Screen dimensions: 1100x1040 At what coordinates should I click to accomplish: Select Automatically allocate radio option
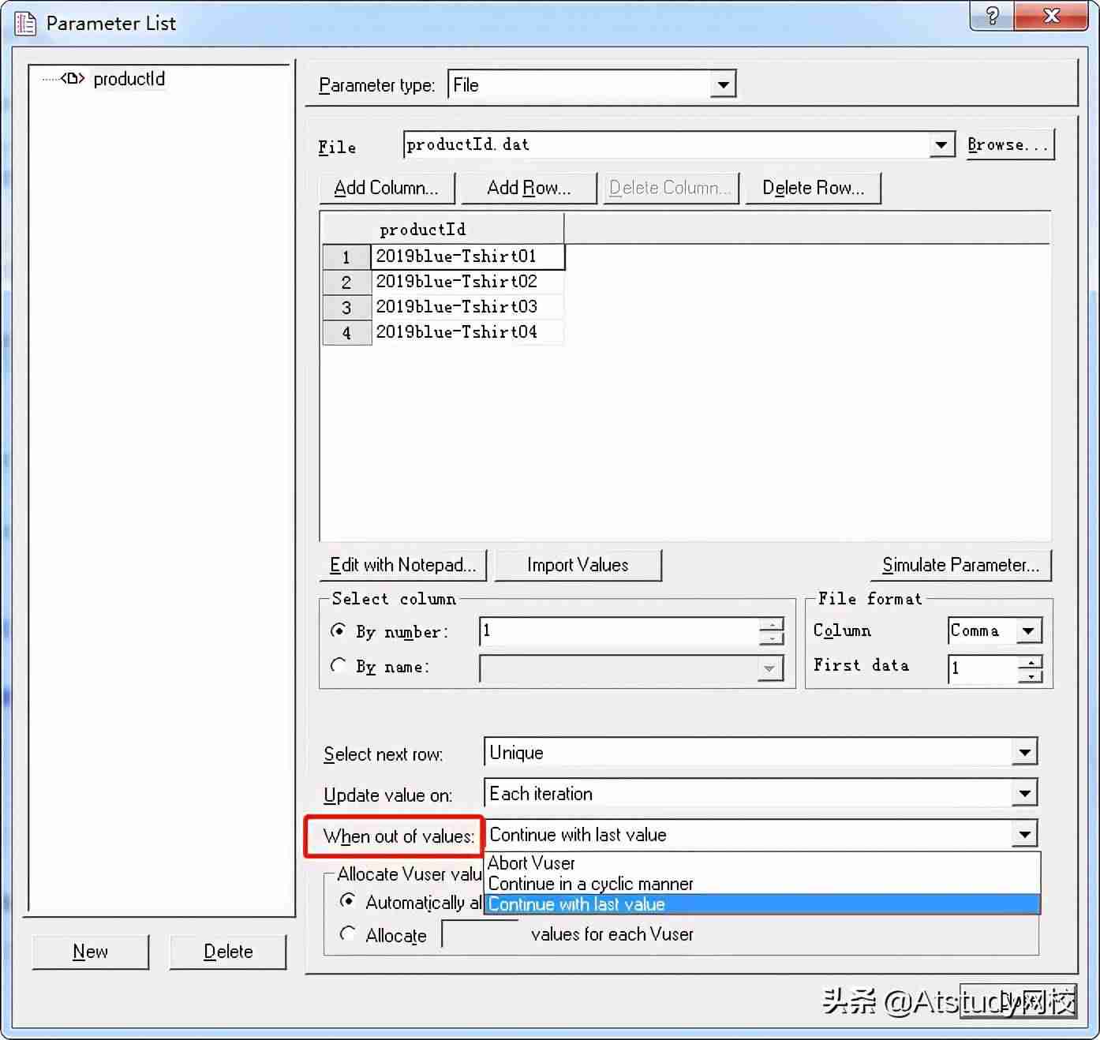[x=346, y=901]
